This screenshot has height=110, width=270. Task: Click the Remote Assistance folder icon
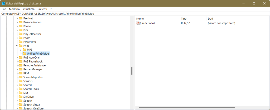click(21, 65)
